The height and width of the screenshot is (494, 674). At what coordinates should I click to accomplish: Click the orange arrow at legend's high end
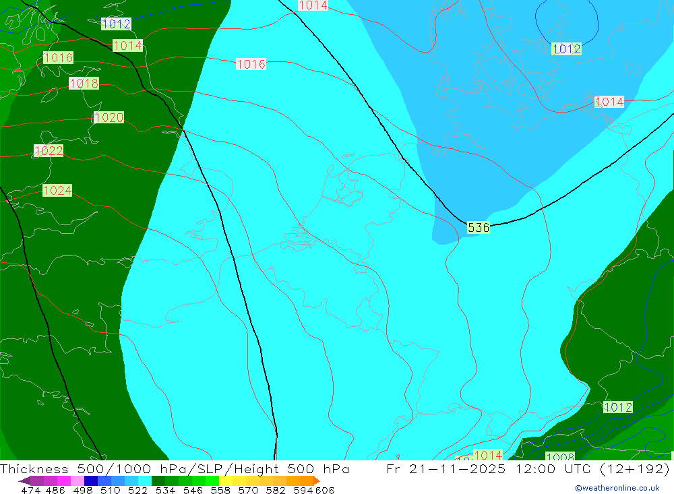(317, 481)
